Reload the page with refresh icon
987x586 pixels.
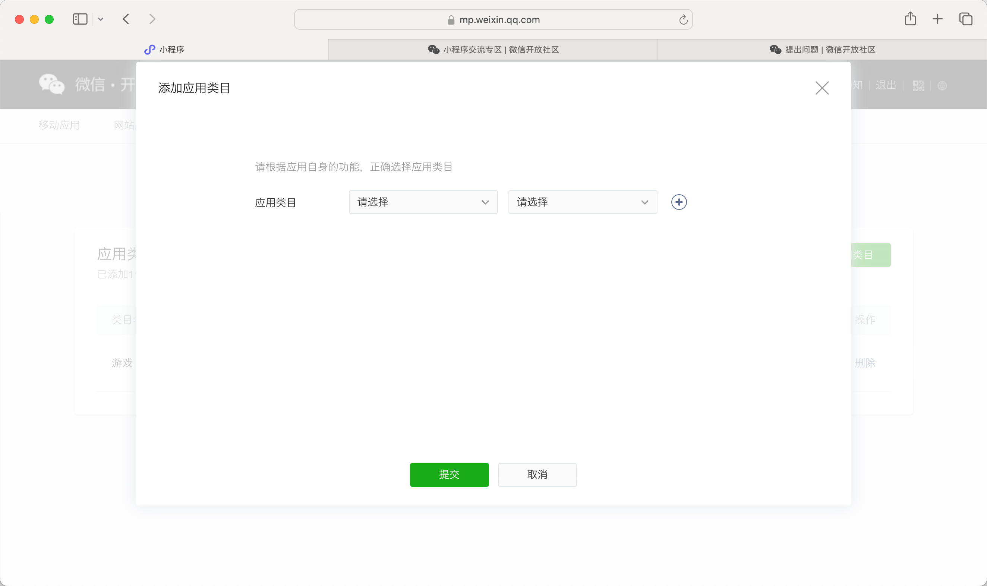click(x=683, y=20)
